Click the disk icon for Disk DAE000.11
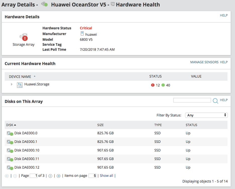 (x=10, y=159)
